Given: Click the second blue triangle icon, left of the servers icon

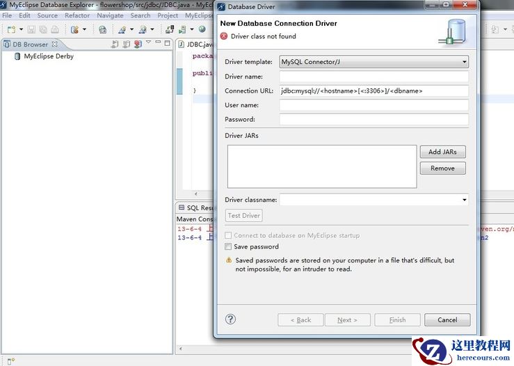Looking at the screenshot, I should click(143, 29).
